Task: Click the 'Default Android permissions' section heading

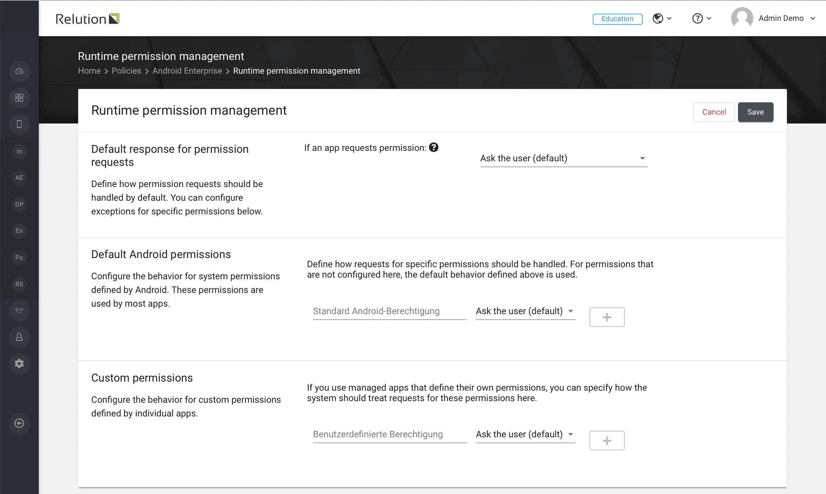Action: pyautogui.click(x=161, y=254)
